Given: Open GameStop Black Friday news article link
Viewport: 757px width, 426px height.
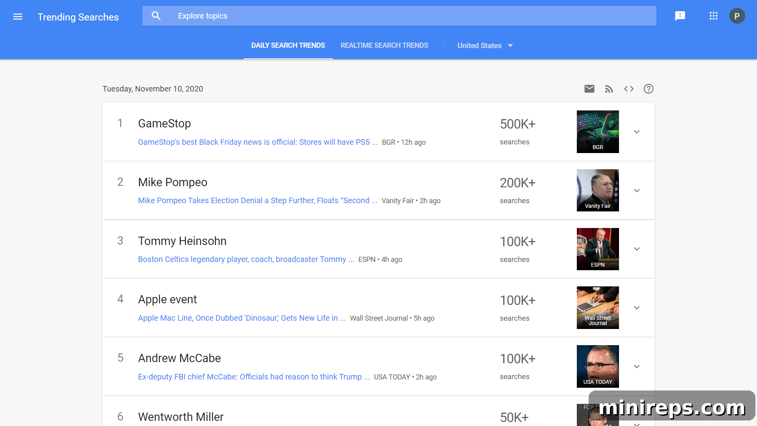Looking at the screenshot, I should tap(258, 142).
